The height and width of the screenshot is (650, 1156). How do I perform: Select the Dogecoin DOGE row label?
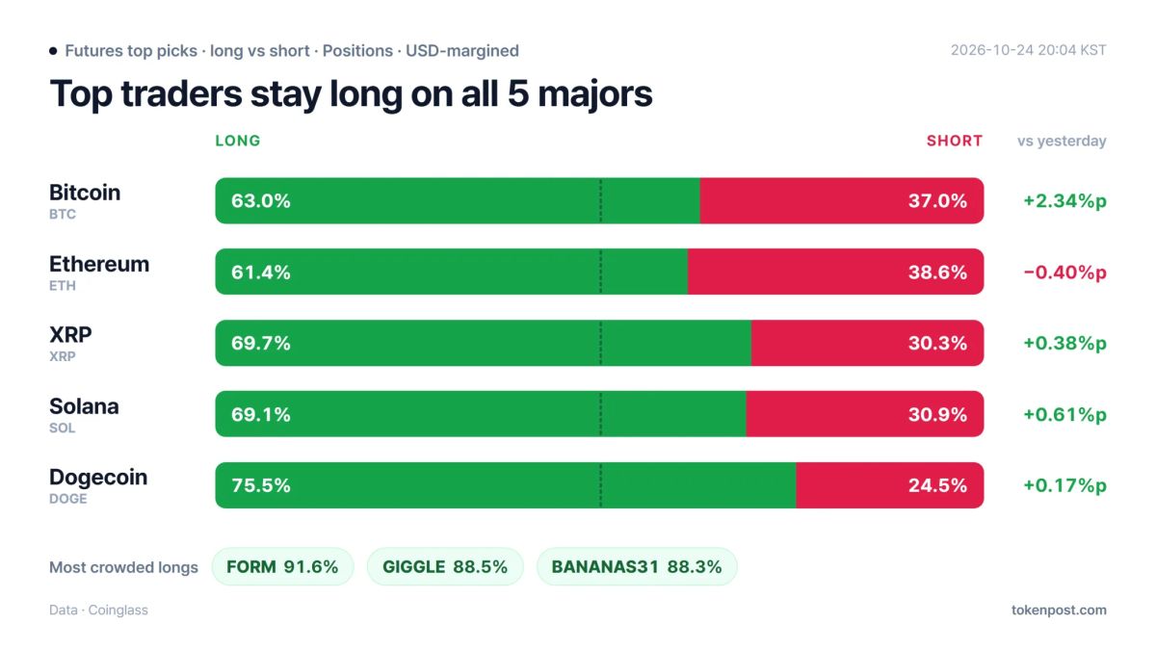point(98,485)
